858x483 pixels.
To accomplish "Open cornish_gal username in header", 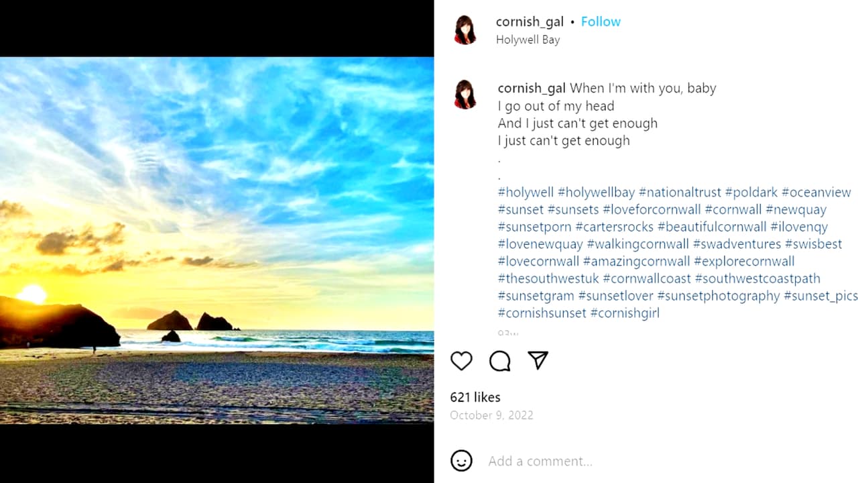I will point(530,21).
